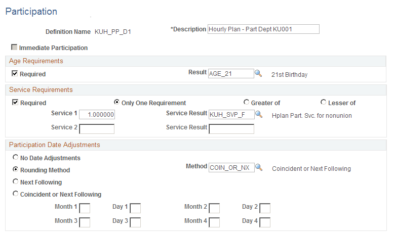Uncheck Required under Age Requirements
The image size is (394, 234).
pyautogui.click(x=15, y=73)
